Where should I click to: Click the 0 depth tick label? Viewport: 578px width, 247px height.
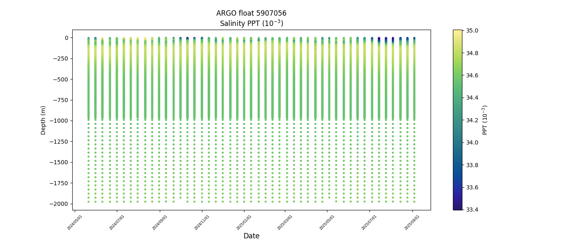66,38
